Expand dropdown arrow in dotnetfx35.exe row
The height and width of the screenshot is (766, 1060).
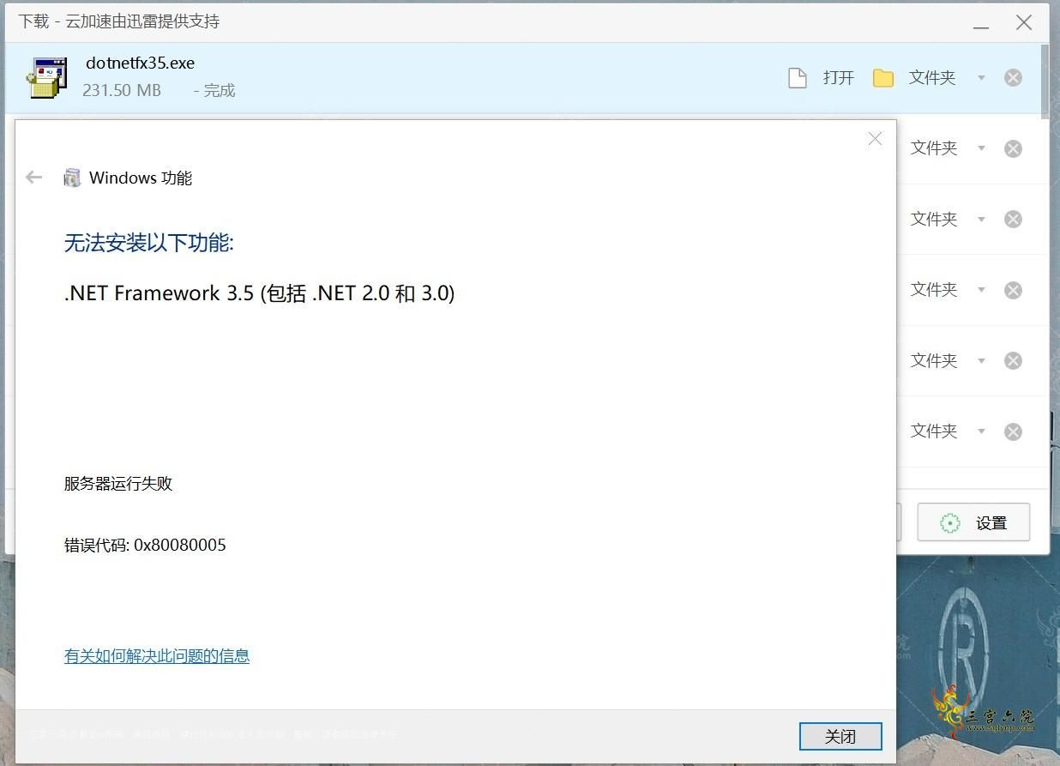coord(981,78)
